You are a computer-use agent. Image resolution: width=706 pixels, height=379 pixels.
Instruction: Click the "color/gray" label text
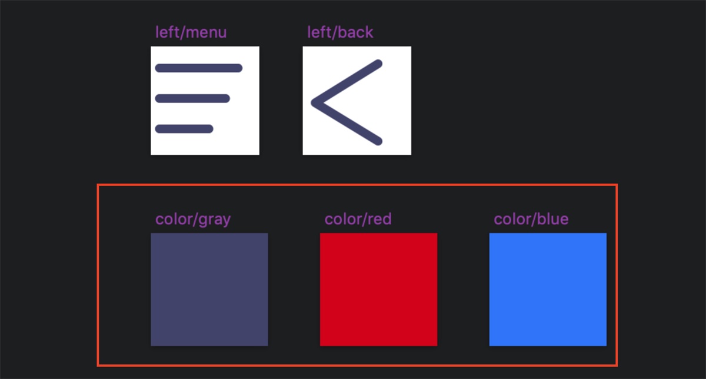(x=193, y=220)
